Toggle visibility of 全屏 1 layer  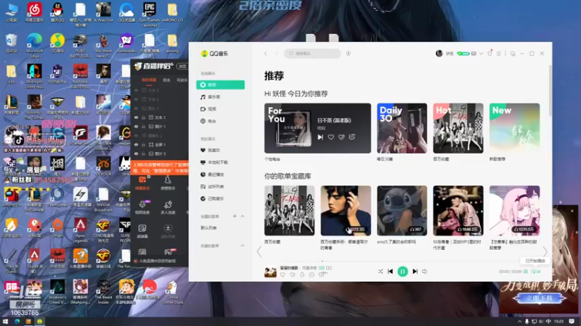click(x=137, y=144)
